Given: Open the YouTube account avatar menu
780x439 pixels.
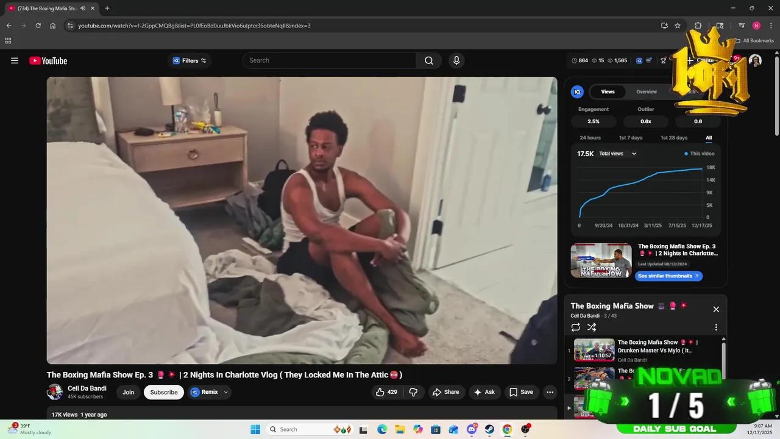Looking at the screenshot, I should (x=755, y=60).
